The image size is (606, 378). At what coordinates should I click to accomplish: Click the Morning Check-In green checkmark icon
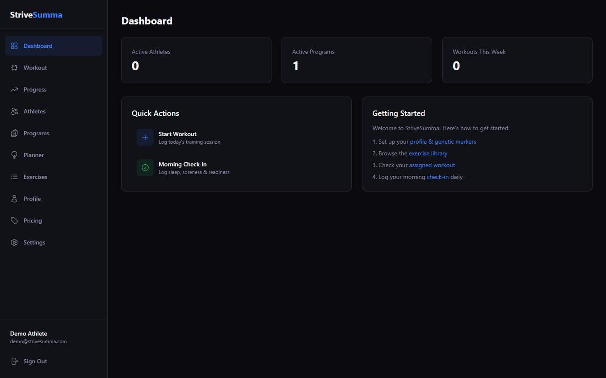click(x=145, y=167)
